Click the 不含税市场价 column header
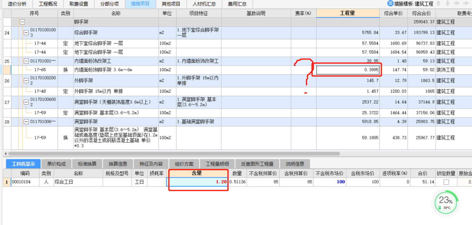472x225 pixels. 330,173
